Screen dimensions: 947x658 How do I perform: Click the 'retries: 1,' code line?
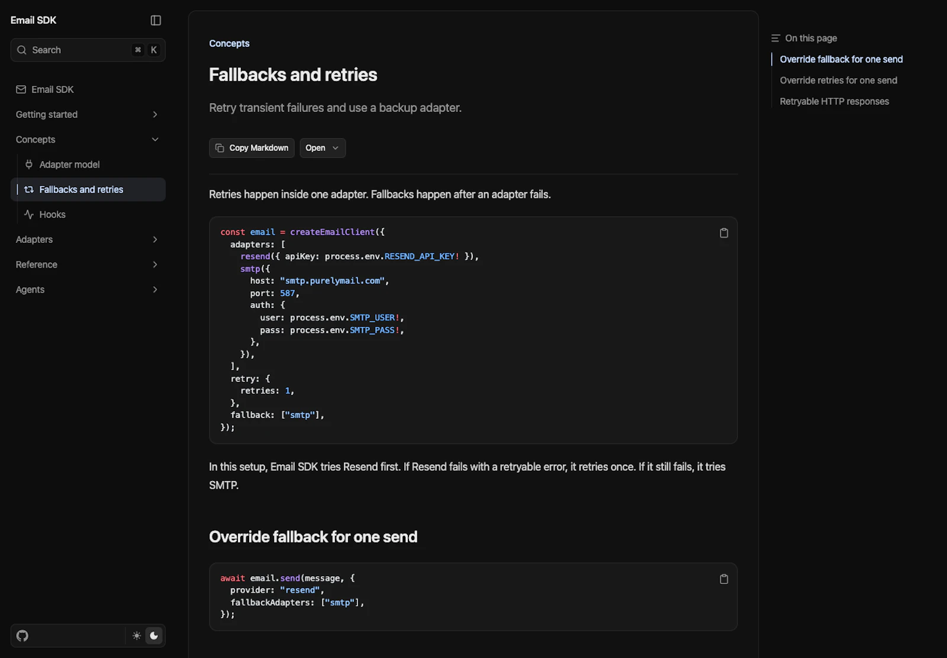[267, 391]
